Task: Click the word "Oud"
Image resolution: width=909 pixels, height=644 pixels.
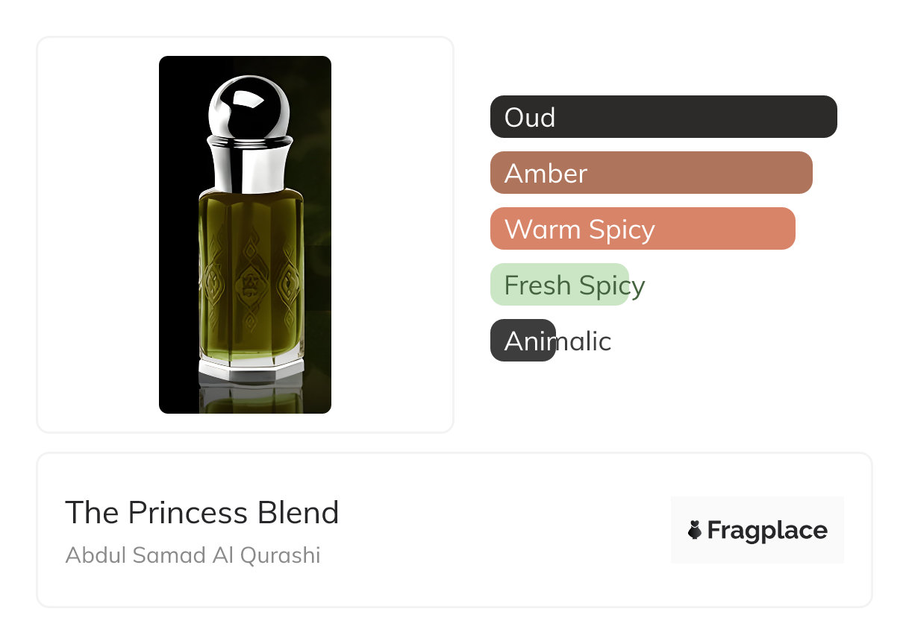Action: tap(530, 117)
